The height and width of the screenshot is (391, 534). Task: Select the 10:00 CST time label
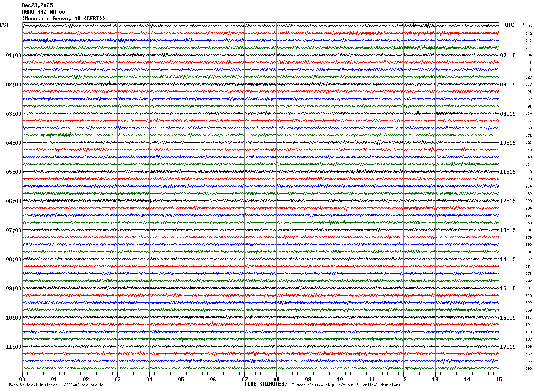(14, 318)
